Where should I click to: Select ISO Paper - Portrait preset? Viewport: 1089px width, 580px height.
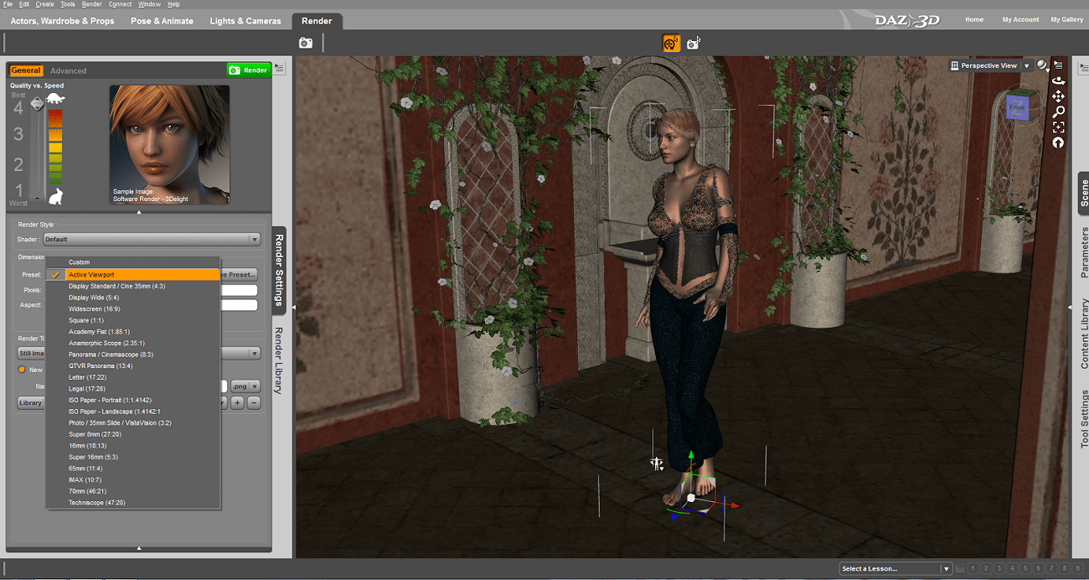(x=133, y=400)
